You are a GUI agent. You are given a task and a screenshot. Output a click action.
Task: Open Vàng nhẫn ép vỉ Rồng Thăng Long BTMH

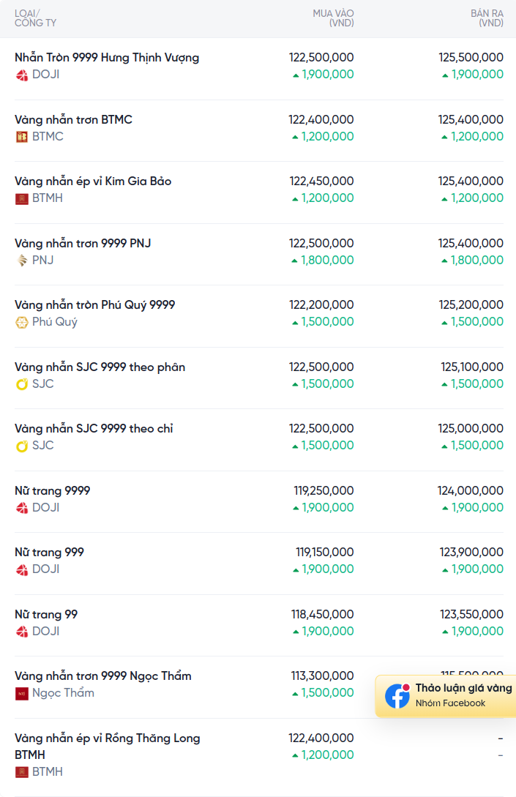pos(108,747)
